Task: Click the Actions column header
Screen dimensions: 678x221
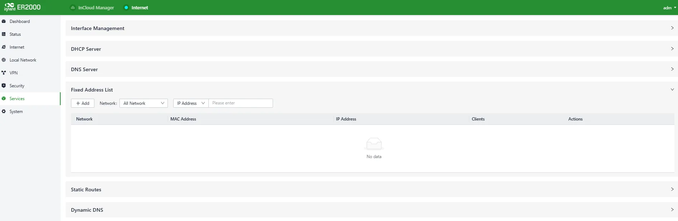Action: coord(575,119)
